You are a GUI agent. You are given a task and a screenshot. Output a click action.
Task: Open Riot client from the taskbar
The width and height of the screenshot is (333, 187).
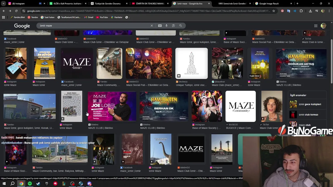coord(55,184)
